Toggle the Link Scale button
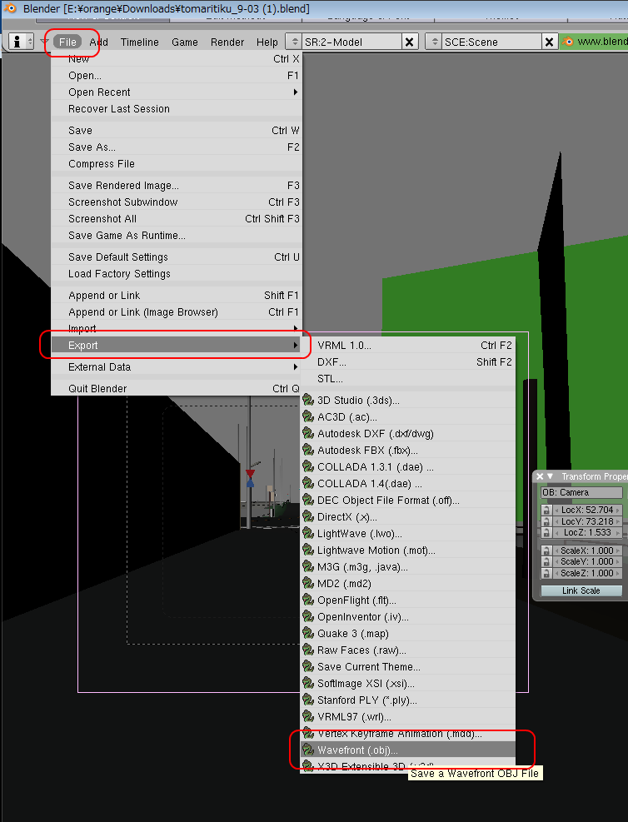This screenshot has height=822, width=628. click(x=581, y=590)
